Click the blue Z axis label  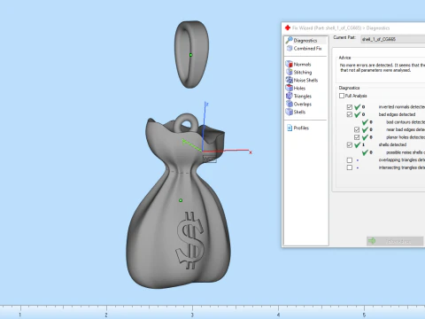(x=207, y=105)
